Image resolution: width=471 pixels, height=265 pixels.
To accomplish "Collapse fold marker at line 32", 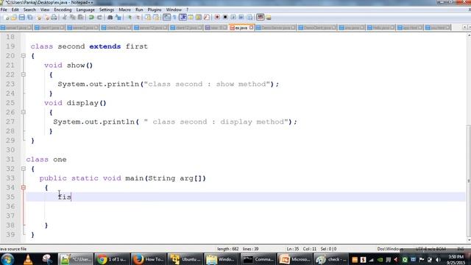I will [x=24, y=169].
